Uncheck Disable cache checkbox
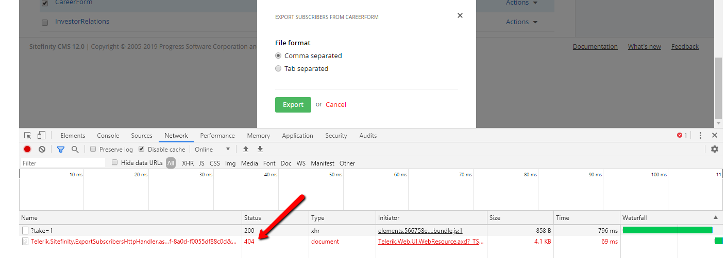The width and height of the screenshot is (726, 258). [141, 150]
